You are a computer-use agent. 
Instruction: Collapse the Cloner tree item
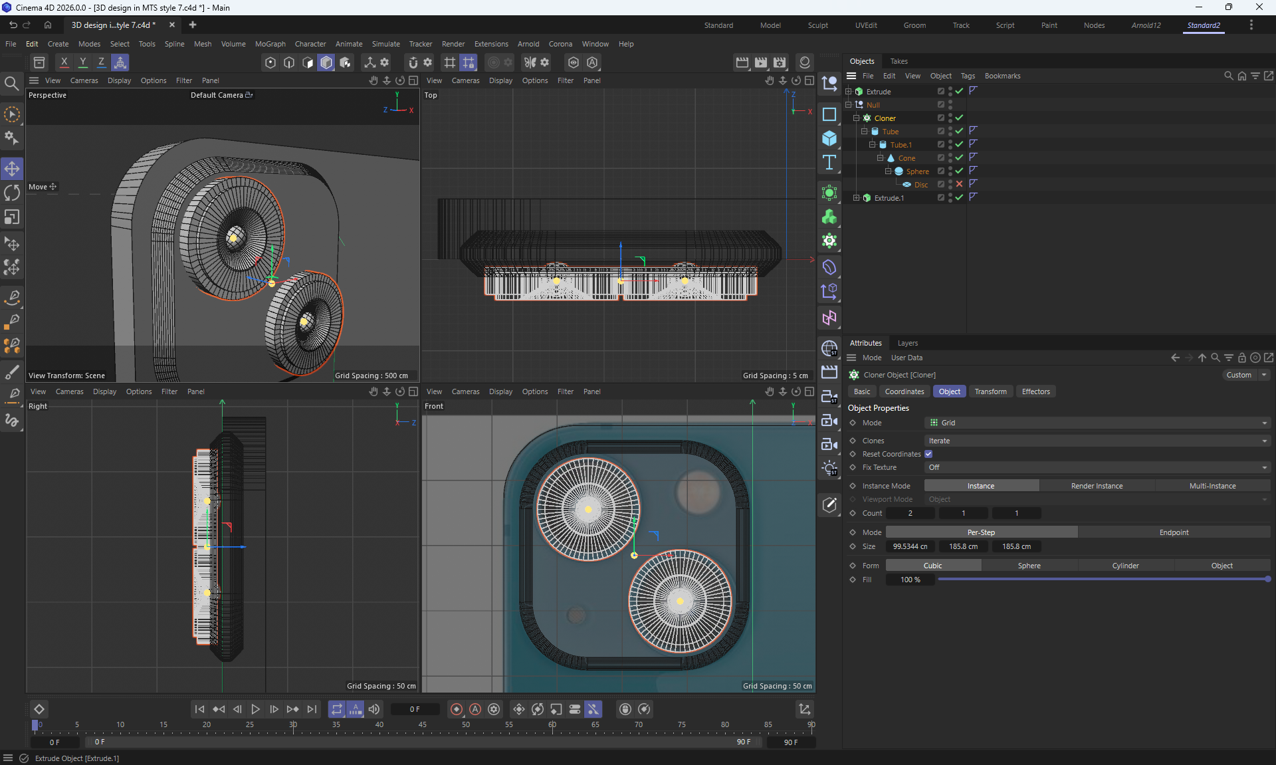pos(857,118)
